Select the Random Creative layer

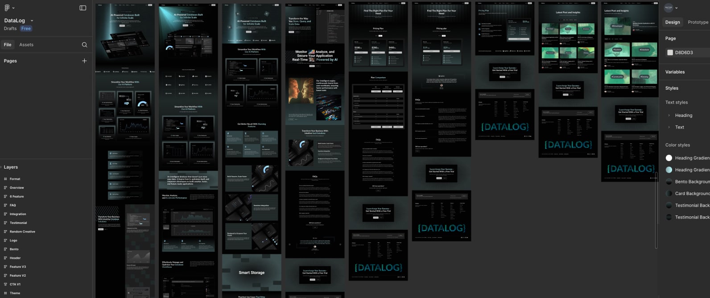click(x=22, y=232)
